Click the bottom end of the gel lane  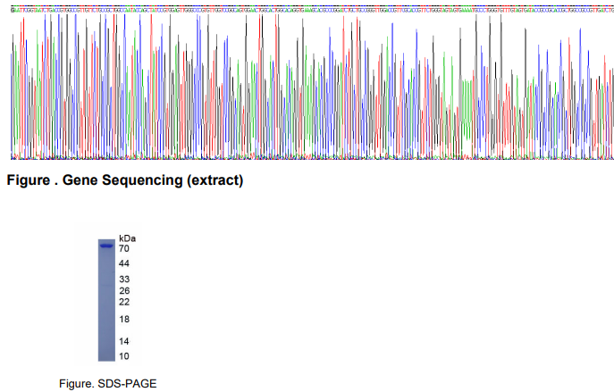[107, 358]
